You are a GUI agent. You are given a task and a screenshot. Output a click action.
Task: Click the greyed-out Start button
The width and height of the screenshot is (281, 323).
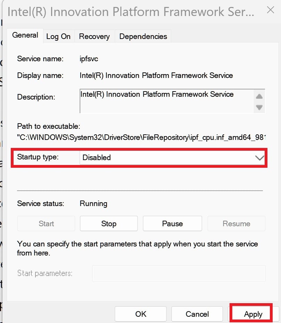(x=46, y=224)
